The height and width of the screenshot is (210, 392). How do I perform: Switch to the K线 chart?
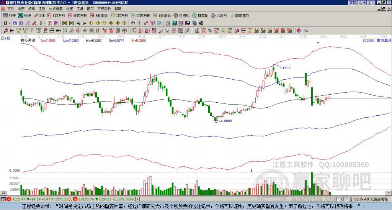39,15
